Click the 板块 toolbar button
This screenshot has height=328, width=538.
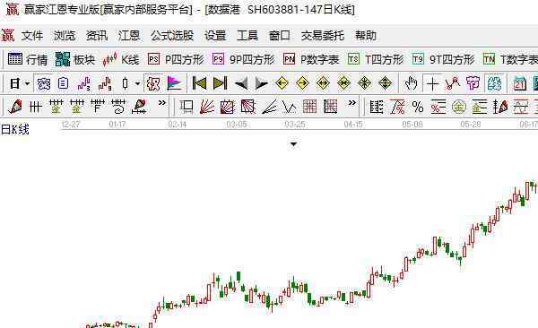pyautogui.click(x=75, y=59)
